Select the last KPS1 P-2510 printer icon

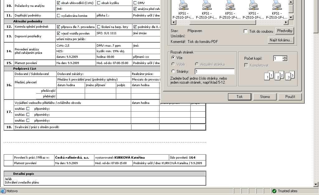click(x=277, y=5)
